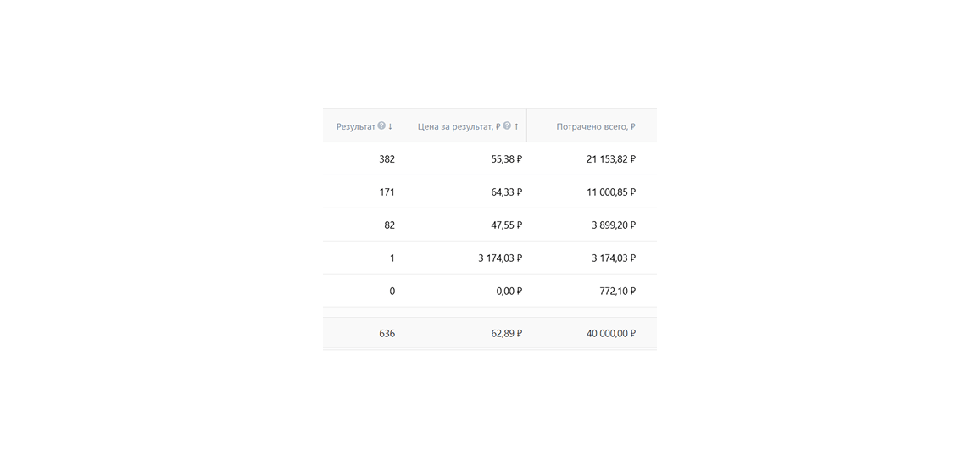This screenshot has width=979, height=461.
Task: Click the total results value 636
Action: click(x=387, y=334)
